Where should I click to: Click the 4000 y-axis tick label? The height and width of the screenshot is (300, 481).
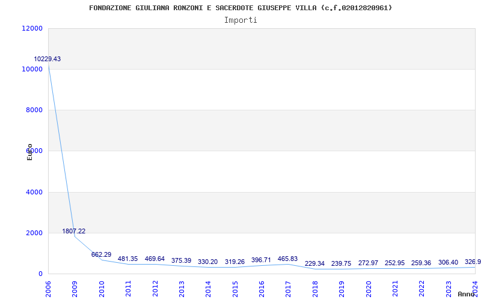tap(34, 192)
